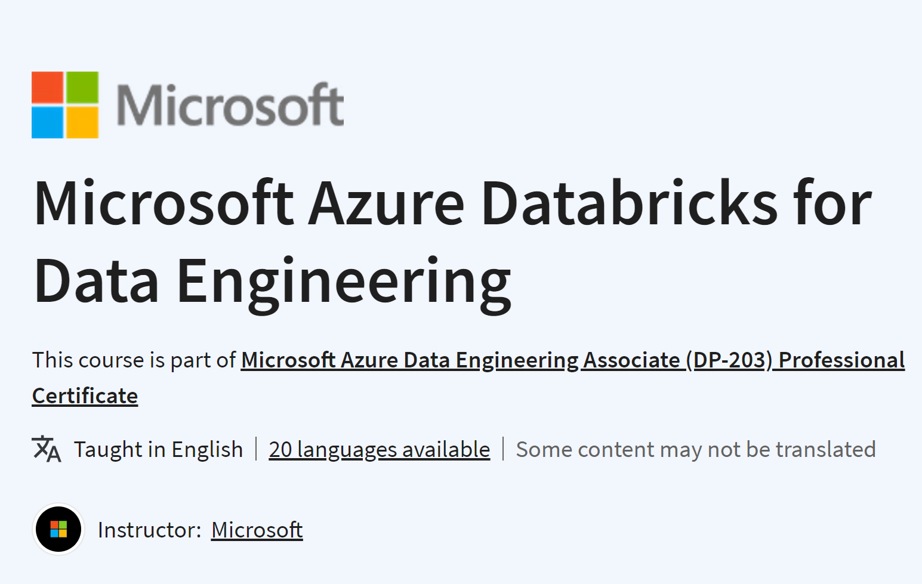
Task: Click the word Azure in the course title
Action: click(386, 204)
